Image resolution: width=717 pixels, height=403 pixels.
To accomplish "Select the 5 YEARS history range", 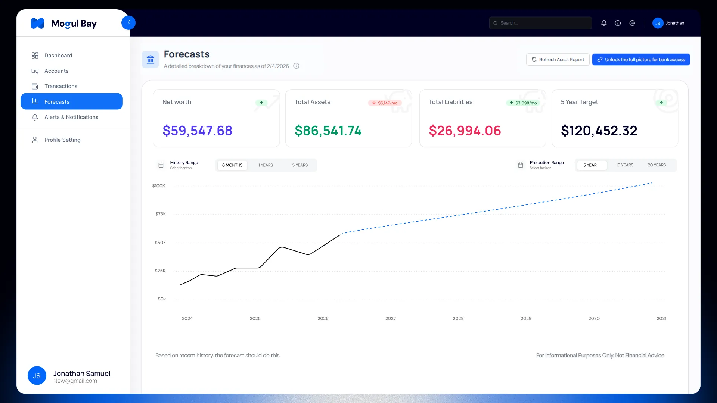I will (x=300, y=165).
